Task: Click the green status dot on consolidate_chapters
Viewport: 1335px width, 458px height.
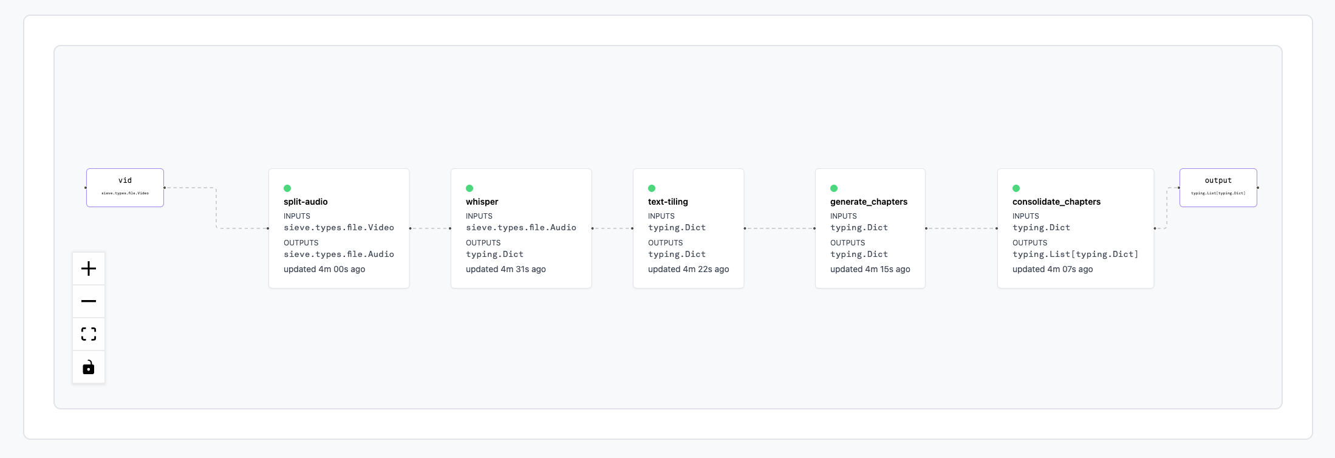Action: (x=1016, y=188)
